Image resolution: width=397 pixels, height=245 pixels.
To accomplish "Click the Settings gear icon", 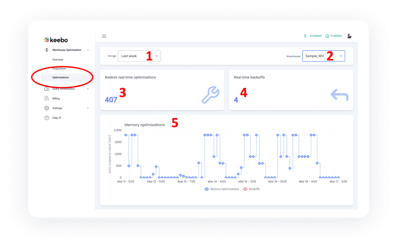I will pos(47,108).
